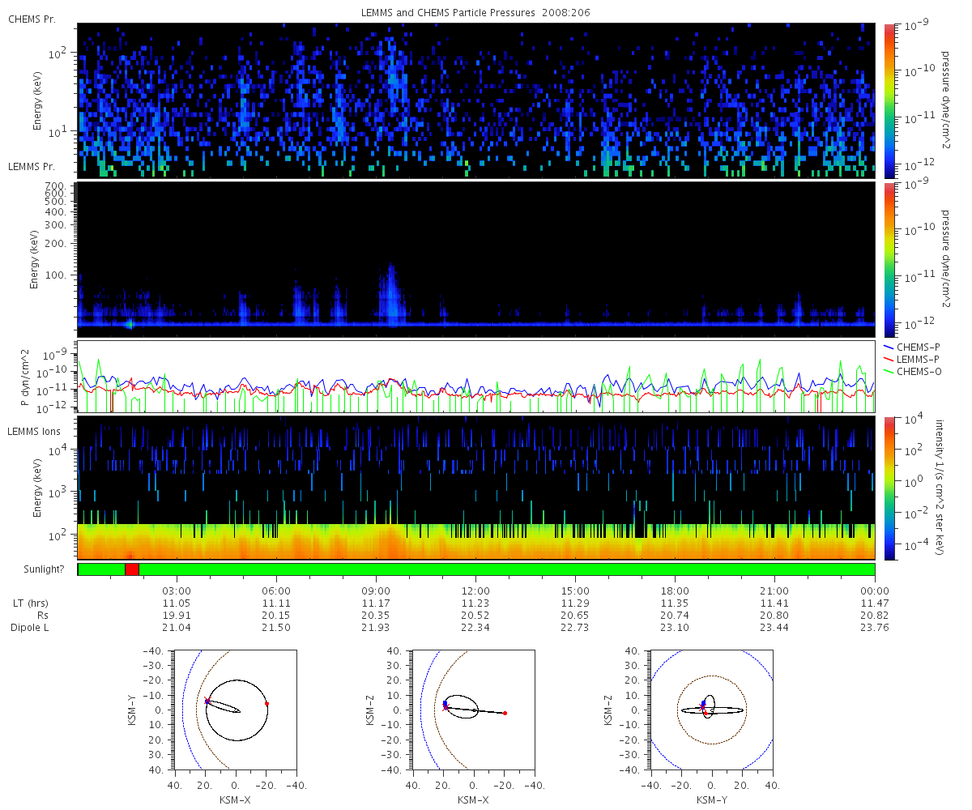Click the bright LEMMS burst near 09:30
This screenshot has height=810, width=972.
(392, 292)
